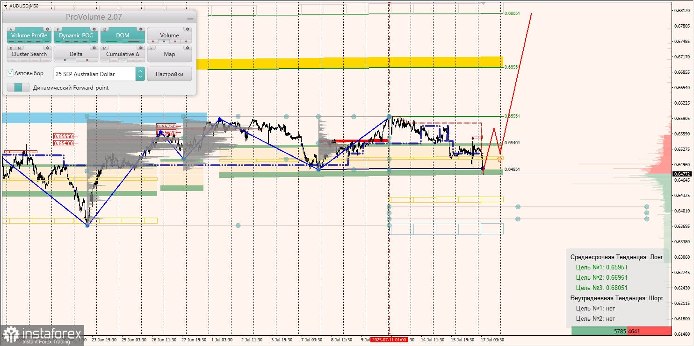This screenshot has height=346, width=694.
Task: Click the green-dot segment under Delta
Action: point(65,60)
